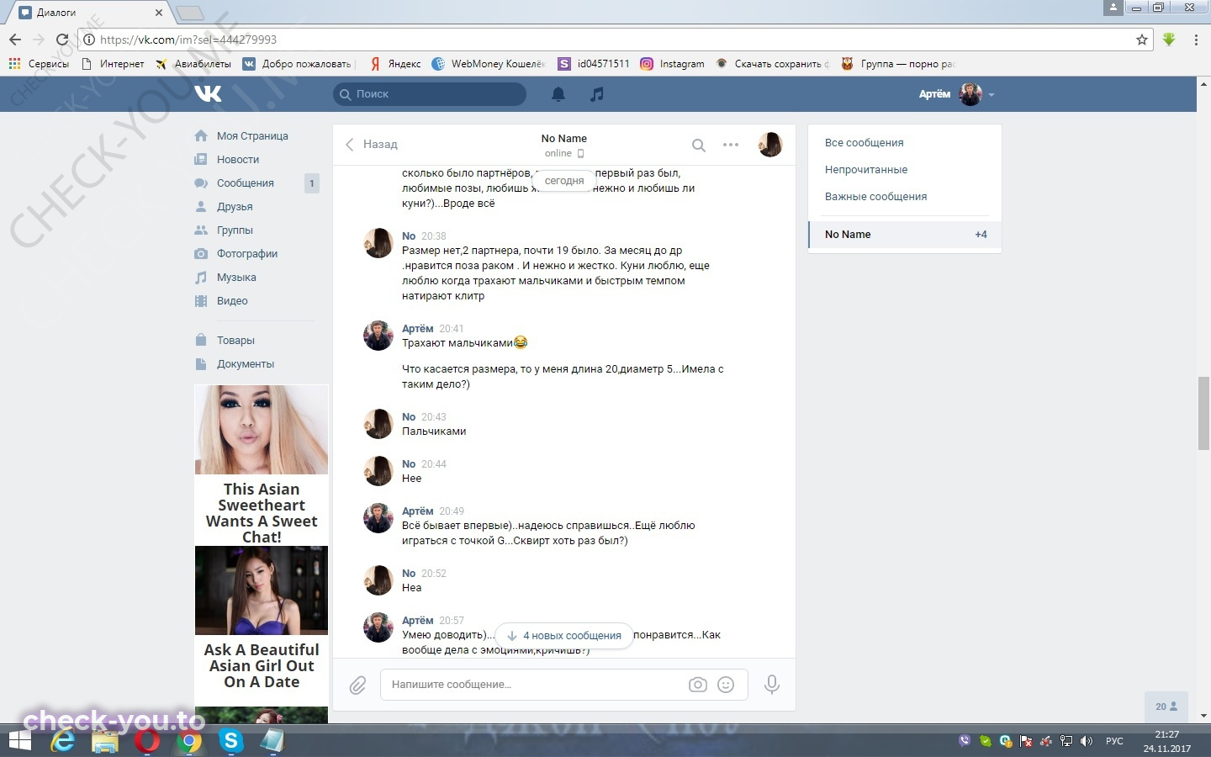Open the music note icon in header
Screen dimensions: 1211x757
[597, 94]
